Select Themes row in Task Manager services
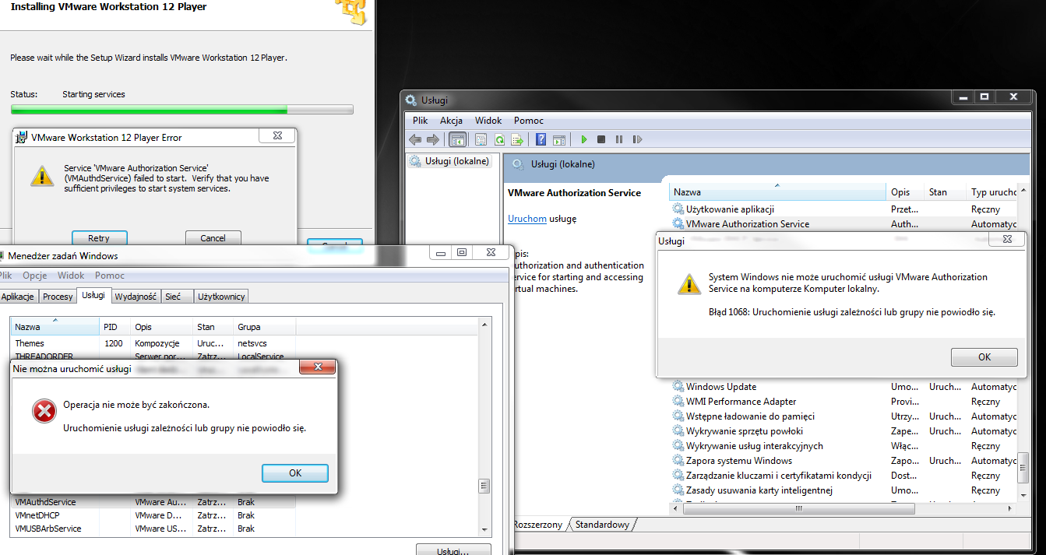The height and width of the screenshot is (555, 1046). click(153, 343)
